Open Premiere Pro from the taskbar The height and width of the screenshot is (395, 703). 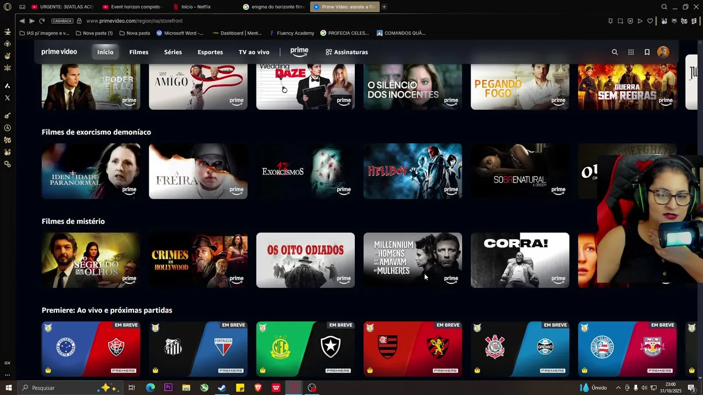click(x=168, y=388)
